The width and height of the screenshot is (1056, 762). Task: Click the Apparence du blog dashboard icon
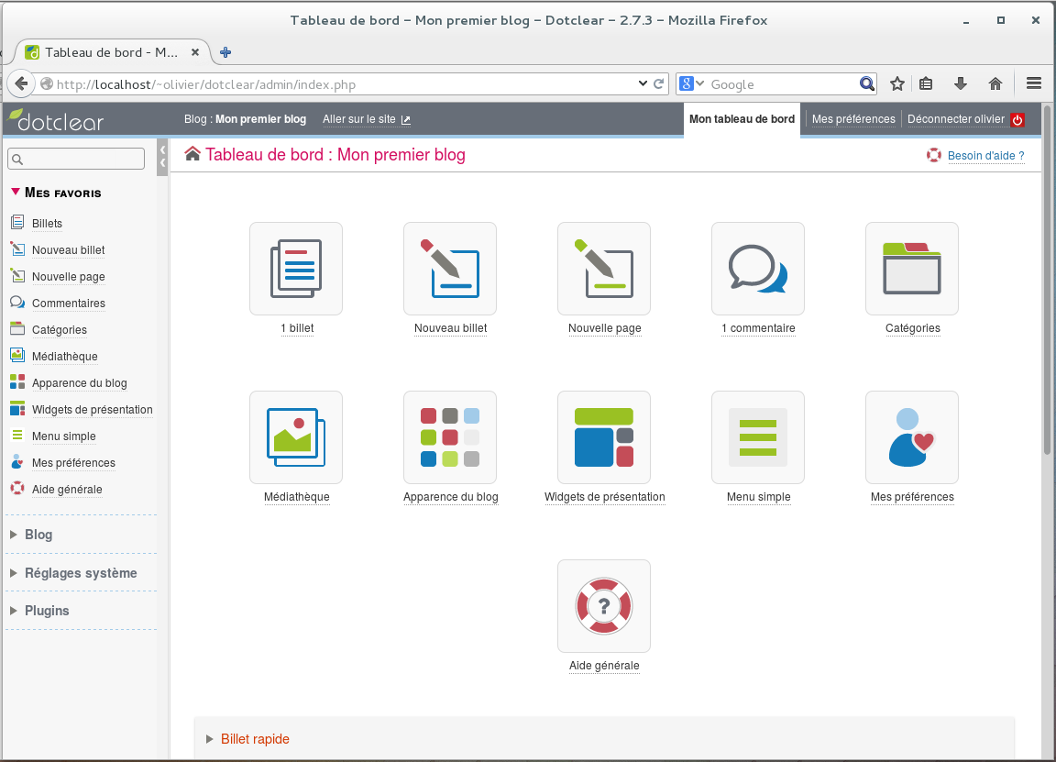(x=449, y=437)
